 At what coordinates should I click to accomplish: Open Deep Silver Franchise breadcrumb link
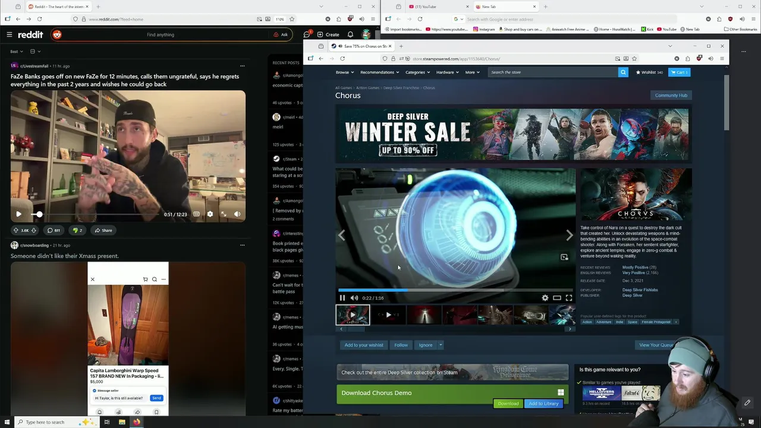click(401, 88)
